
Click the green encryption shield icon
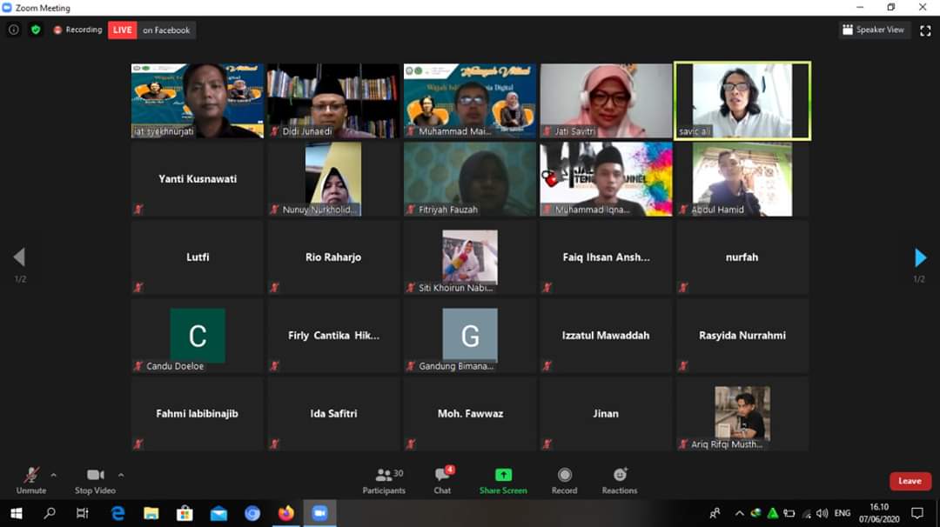coord(36,30)
